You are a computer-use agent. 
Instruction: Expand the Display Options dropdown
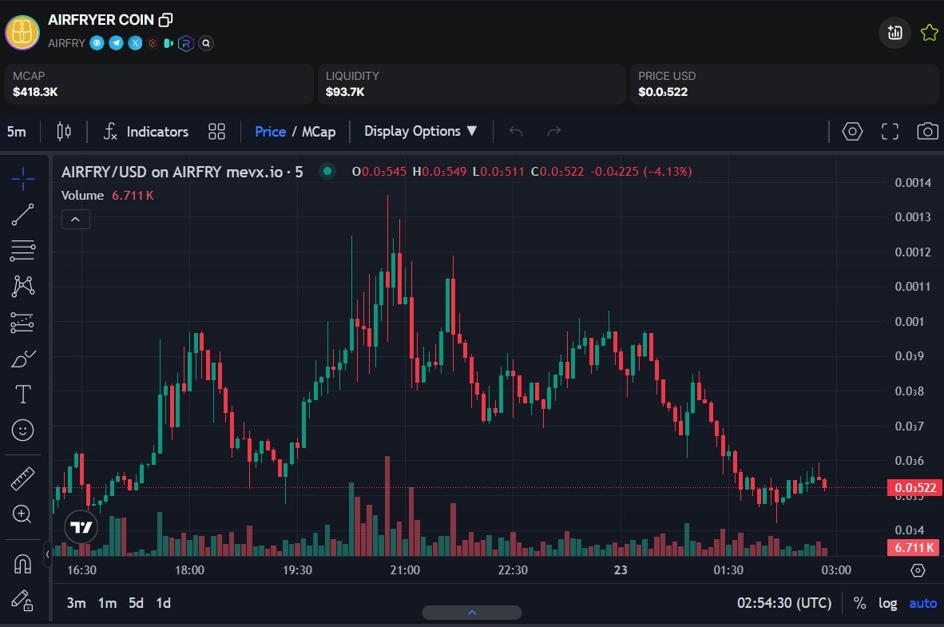click(420, 131)
